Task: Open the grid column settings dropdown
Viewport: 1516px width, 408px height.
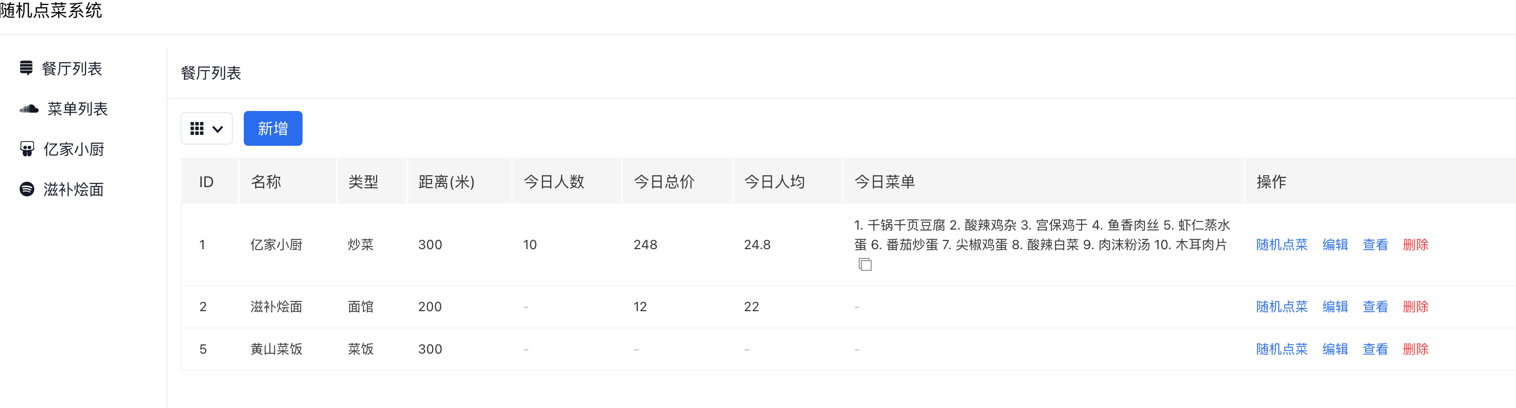Action: point(206,128)
